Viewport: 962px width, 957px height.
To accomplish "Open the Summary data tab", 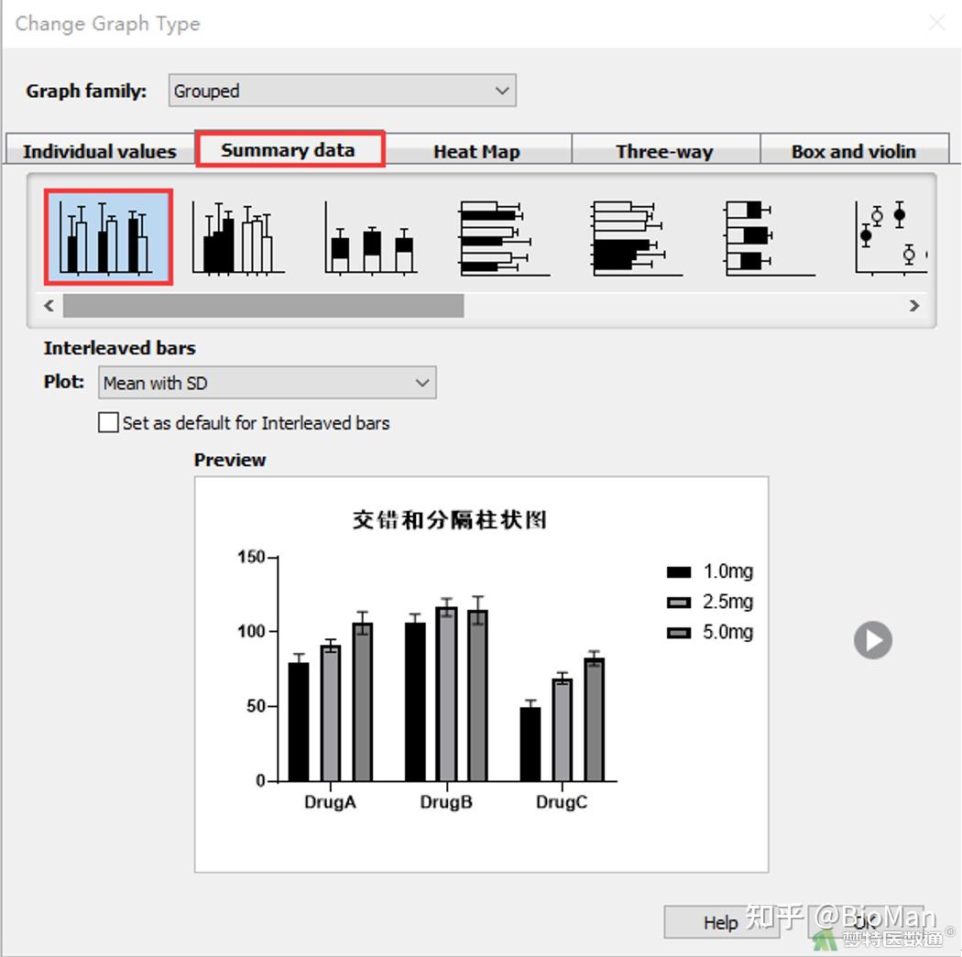I will click(x=290, y=149).
